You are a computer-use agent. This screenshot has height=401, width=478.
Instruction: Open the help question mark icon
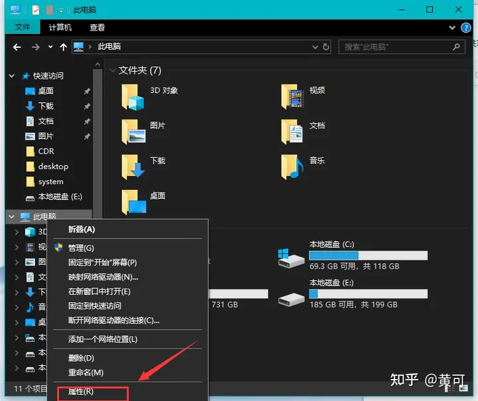click(x=465, y=28)
